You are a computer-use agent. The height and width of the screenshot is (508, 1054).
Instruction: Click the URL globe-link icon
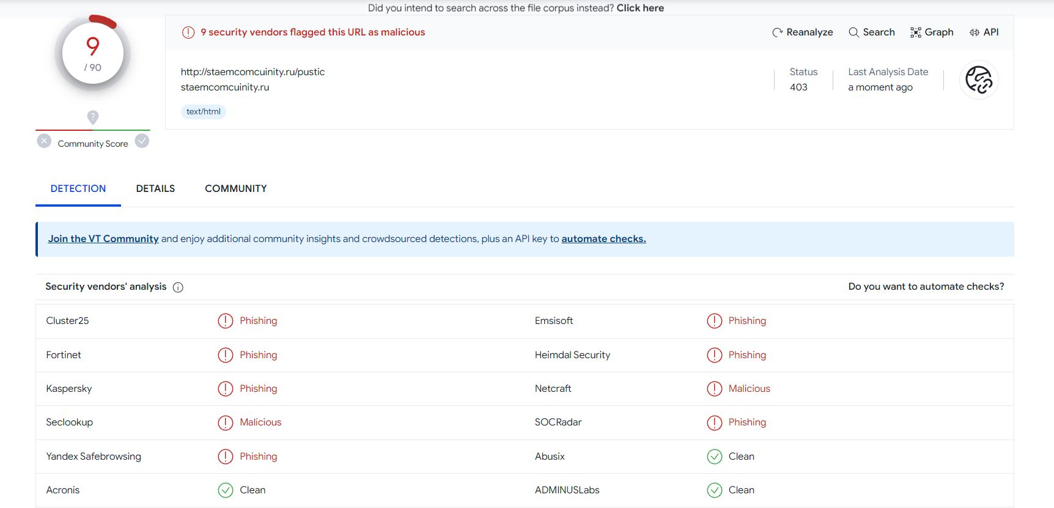click(x=978, y=80)
